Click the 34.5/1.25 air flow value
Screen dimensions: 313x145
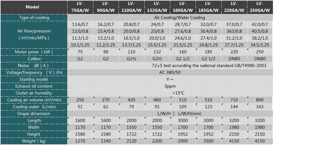(260, 45)
